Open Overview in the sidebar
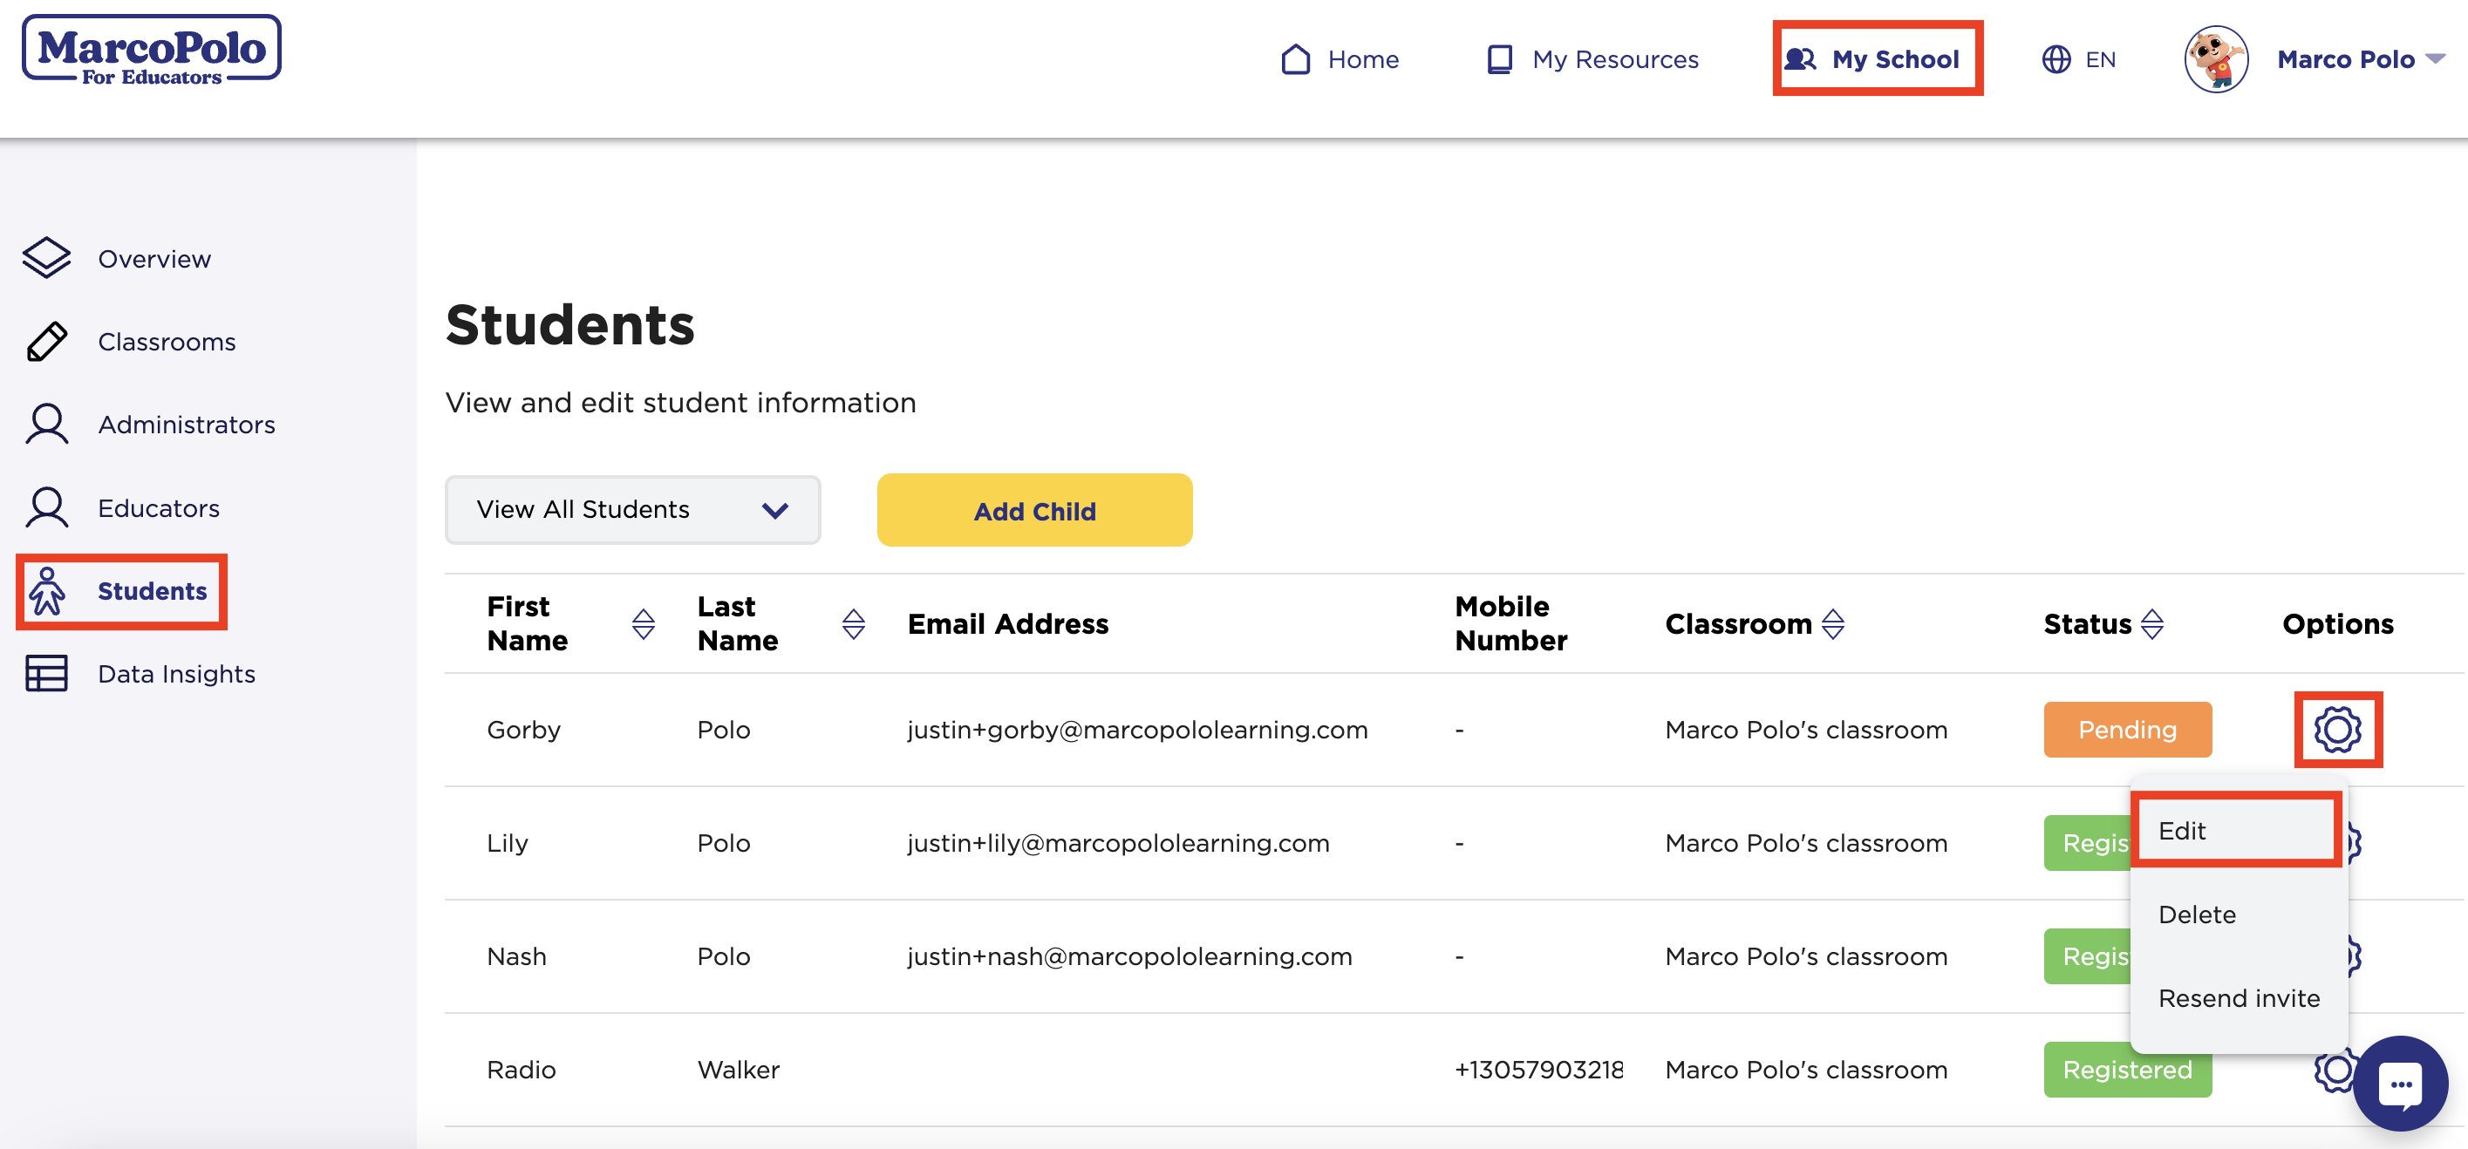 (x=154, y=259)
